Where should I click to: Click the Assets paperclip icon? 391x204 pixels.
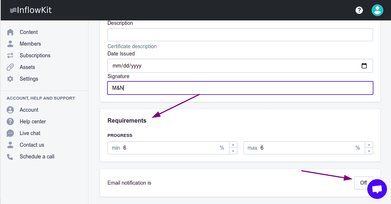click(x=10, y=67)
